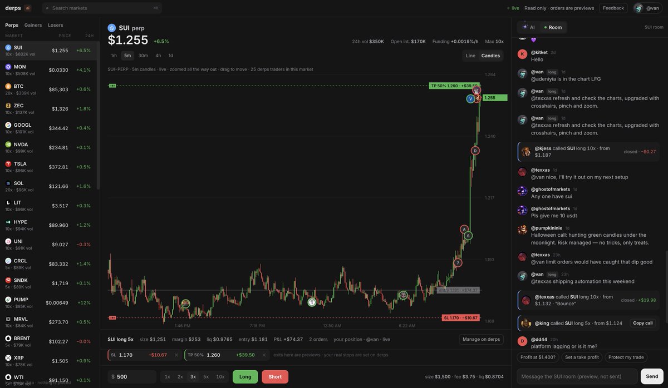Switch to the AI panel tab

(x=529, y=27)
